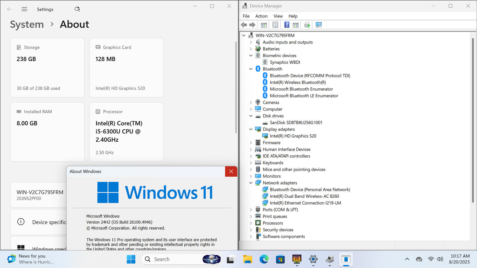Screen dimensions: 477x268
Task: Open File Explorer from the taskbar
Action: pyautogui.click(x=247, y=259)
